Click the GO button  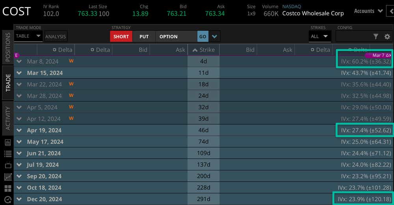pos(203,37)
